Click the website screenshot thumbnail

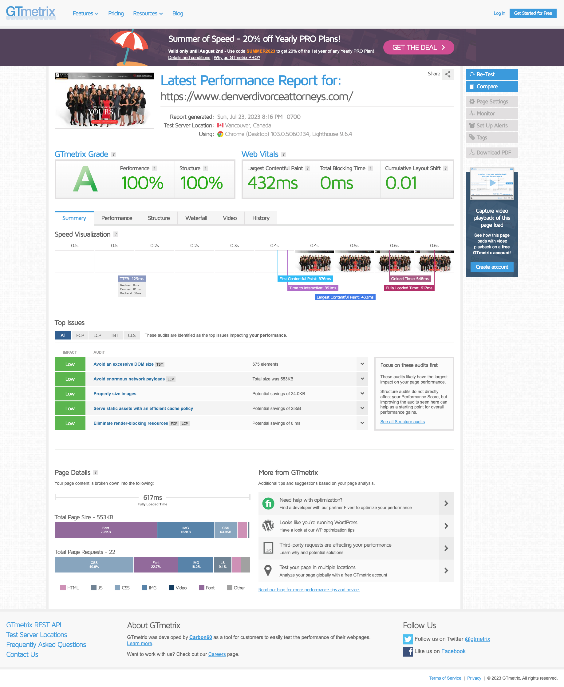pyautogui.click(x=104, y=101)
